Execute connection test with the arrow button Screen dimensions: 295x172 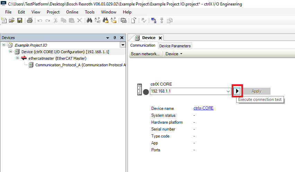click(237, 91)
